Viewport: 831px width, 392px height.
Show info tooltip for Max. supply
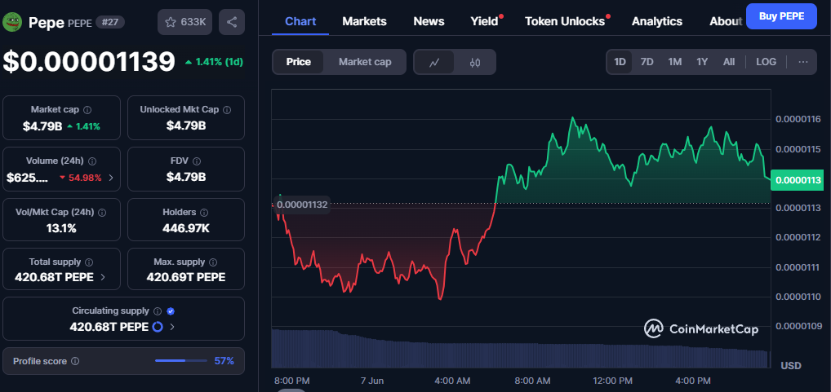tap(213, 262)
